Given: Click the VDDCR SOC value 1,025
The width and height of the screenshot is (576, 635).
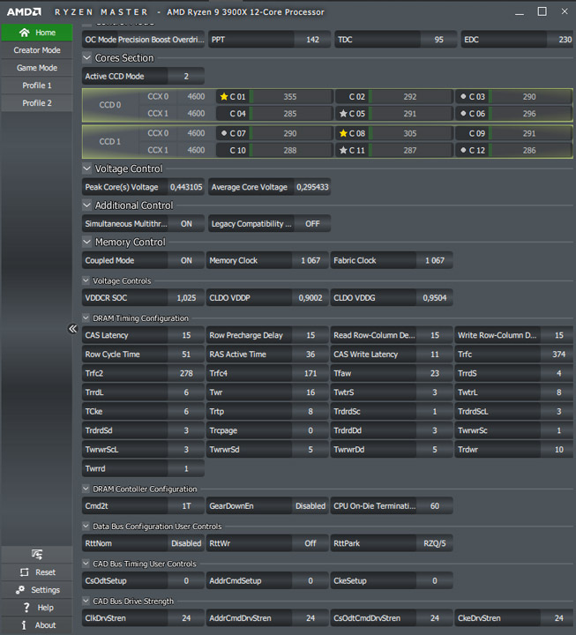Looking at the screenshot, I should 186,298.
